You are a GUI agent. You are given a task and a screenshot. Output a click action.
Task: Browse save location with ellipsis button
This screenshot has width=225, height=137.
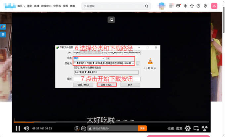point(138,64)
